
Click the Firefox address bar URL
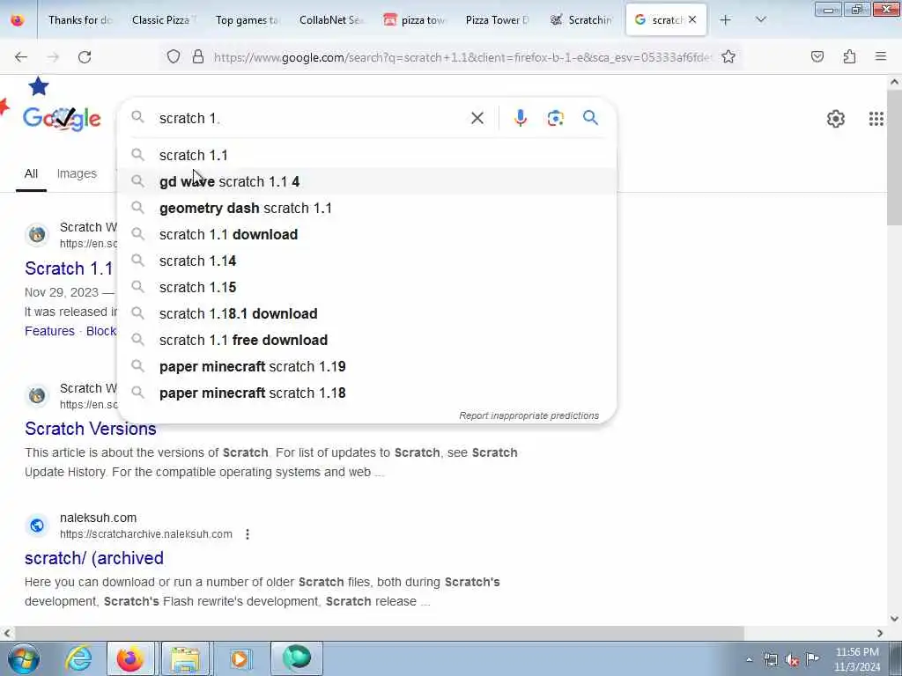click(462, 57)
